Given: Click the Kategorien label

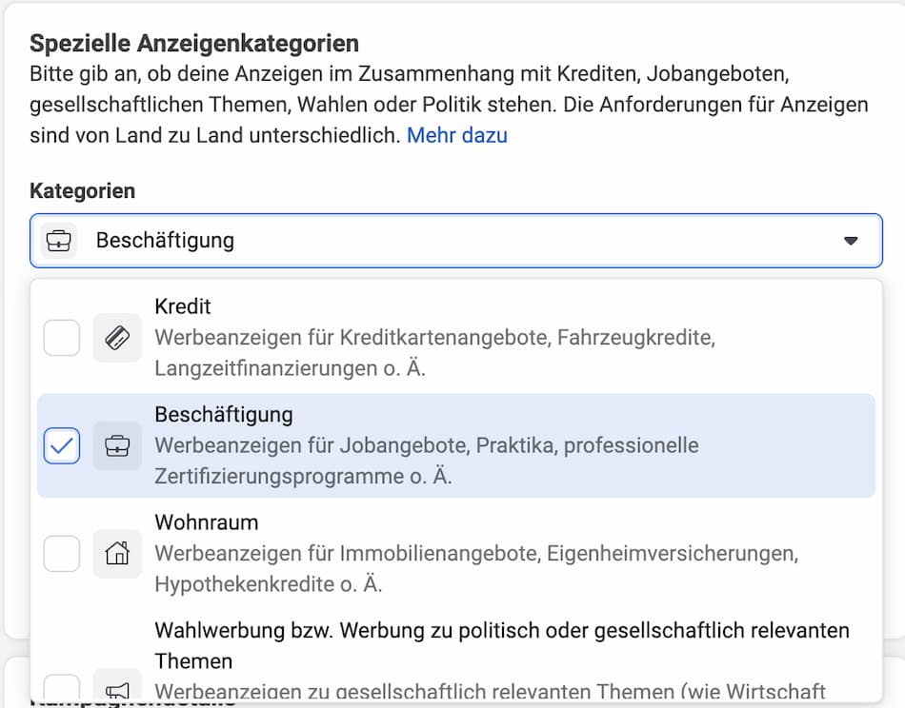Looking at the screenshot, I should coord(83,191).
